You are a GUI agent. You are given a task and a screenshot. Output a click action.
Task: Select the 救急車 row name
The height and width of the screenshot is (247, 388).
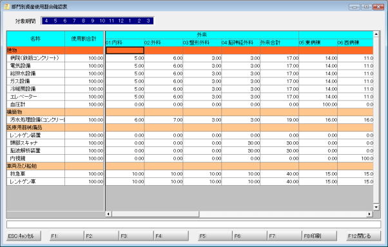click(x=35, y=173)
